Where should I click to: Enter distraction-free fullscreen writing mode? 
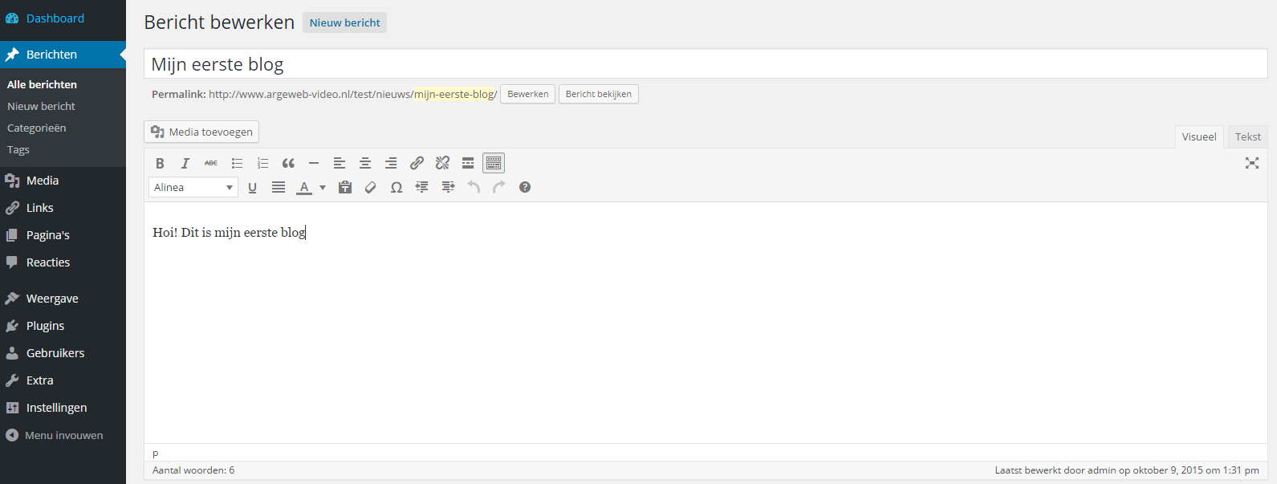pyautogui.click(x=1251, y=163)
